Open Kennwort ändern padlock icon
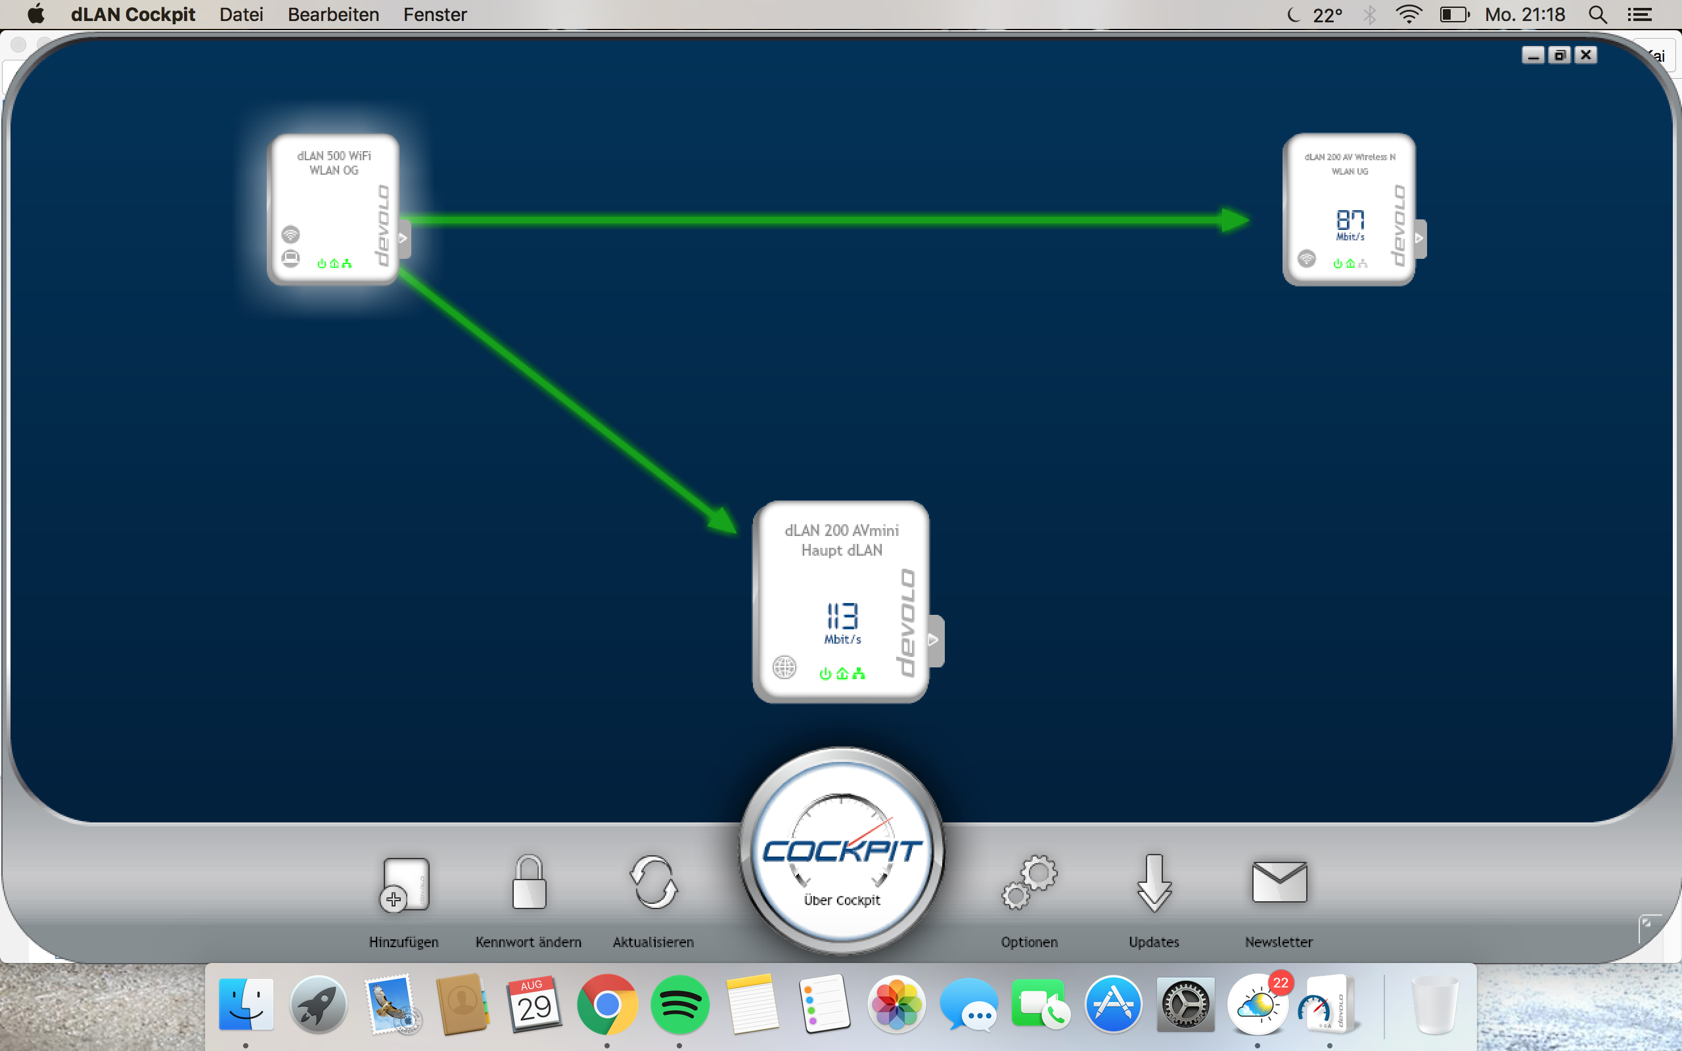Viewport: 1682px width, 1051px height. pos(528,883)
